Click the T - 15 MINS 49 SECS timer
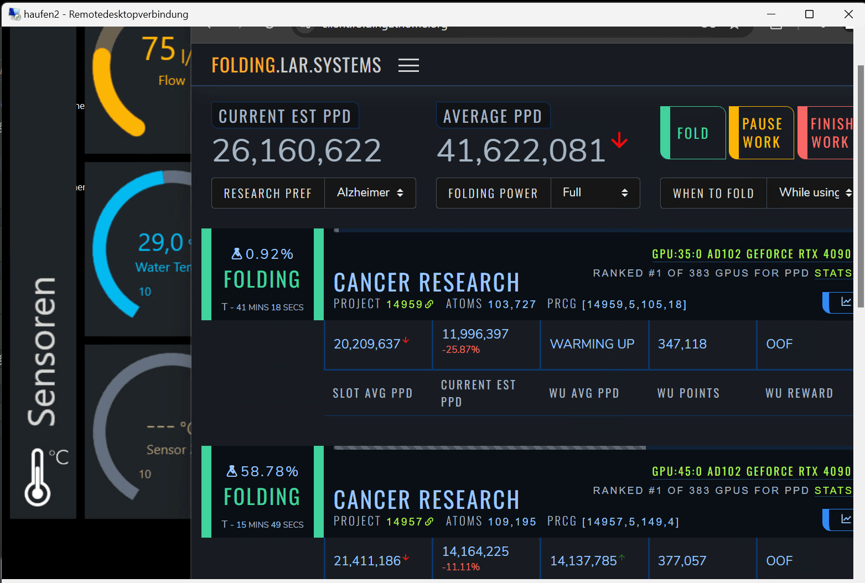Screen dimensions: 865x583 point(262,524)
